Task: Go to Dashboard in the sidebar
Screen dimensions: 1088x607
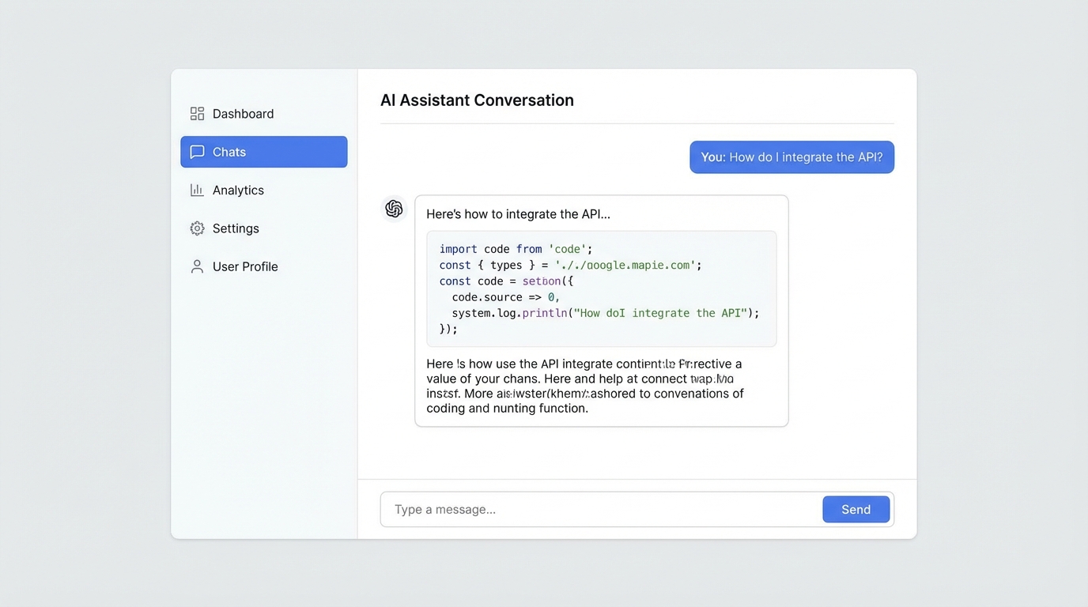Action: pos(243,114)
